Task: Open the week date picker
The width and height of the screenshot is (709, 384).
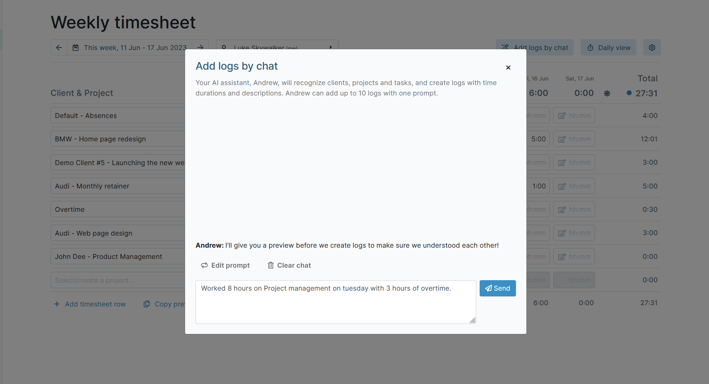Action: (x=130, y=48)
